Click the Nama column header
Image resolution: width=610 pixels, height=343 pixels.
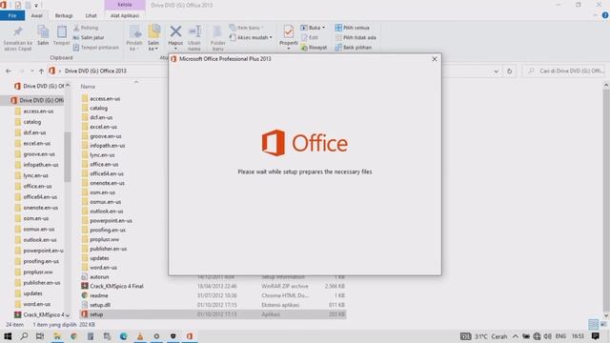pyautogui.click(x=88, y=87)
